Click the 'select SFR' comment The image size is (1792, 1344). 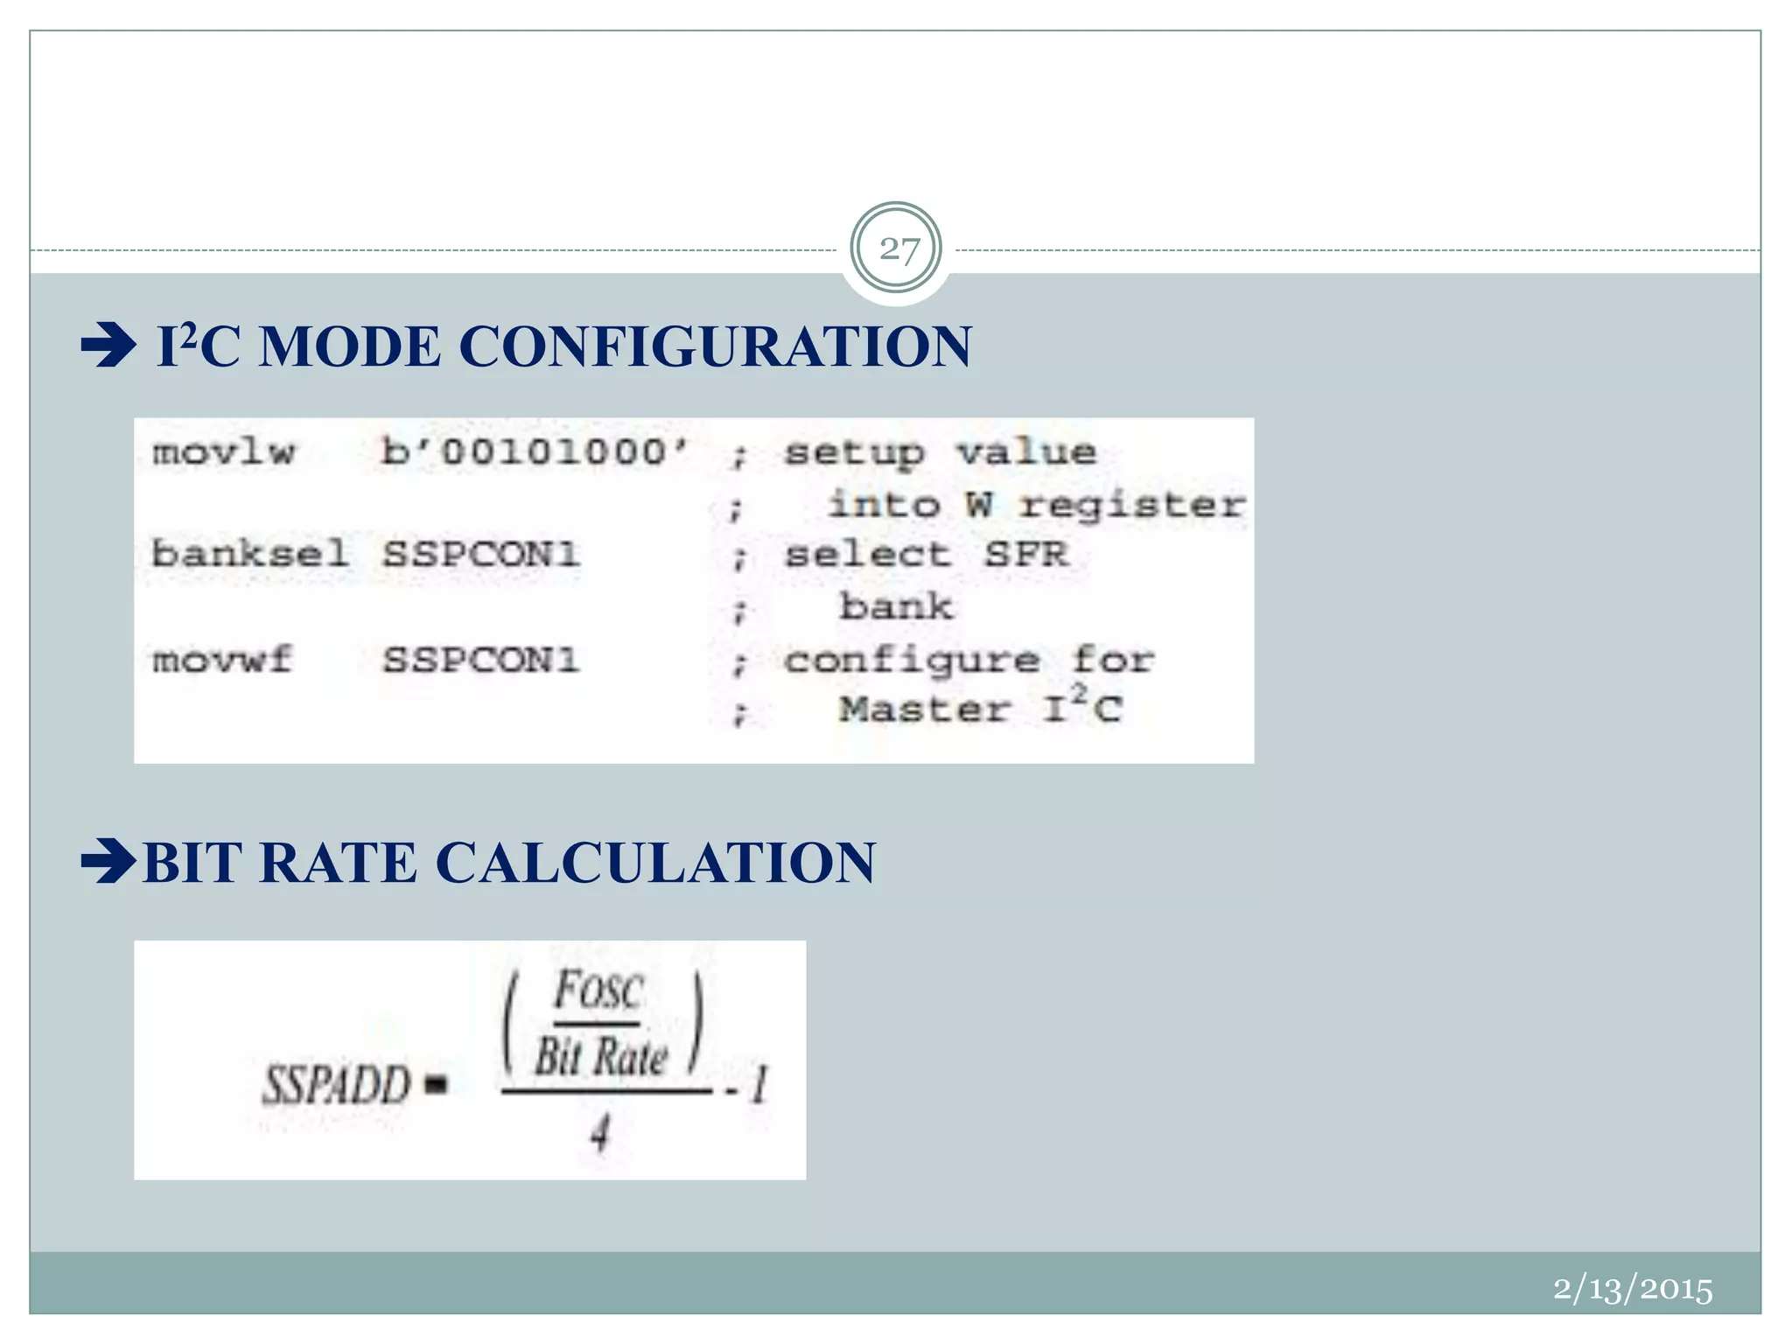(926, 554)
